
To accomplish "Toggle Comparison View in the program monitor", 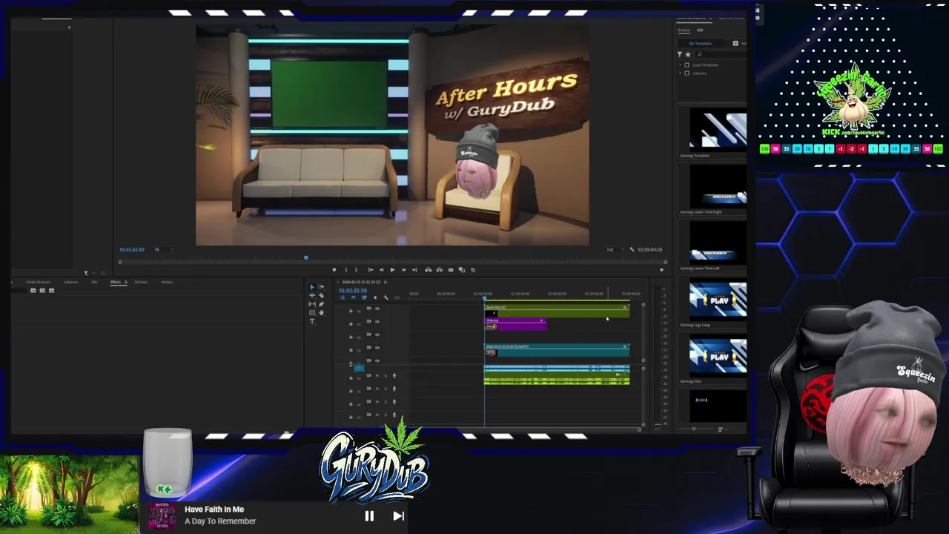I will (462, 269).
